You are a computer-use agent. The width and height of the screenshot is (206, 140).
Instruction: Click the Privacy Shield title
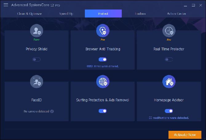(37, 49)
